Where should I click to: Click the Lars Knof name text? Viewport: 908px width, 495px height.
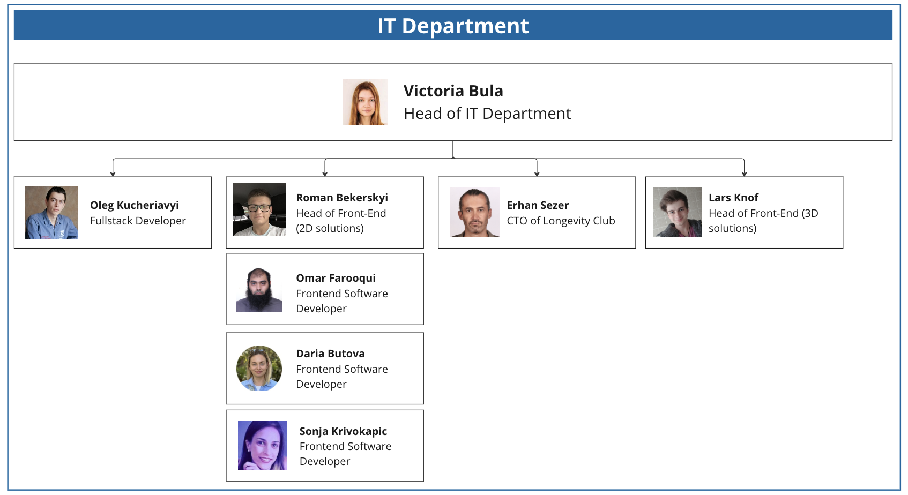click(733, 198)
